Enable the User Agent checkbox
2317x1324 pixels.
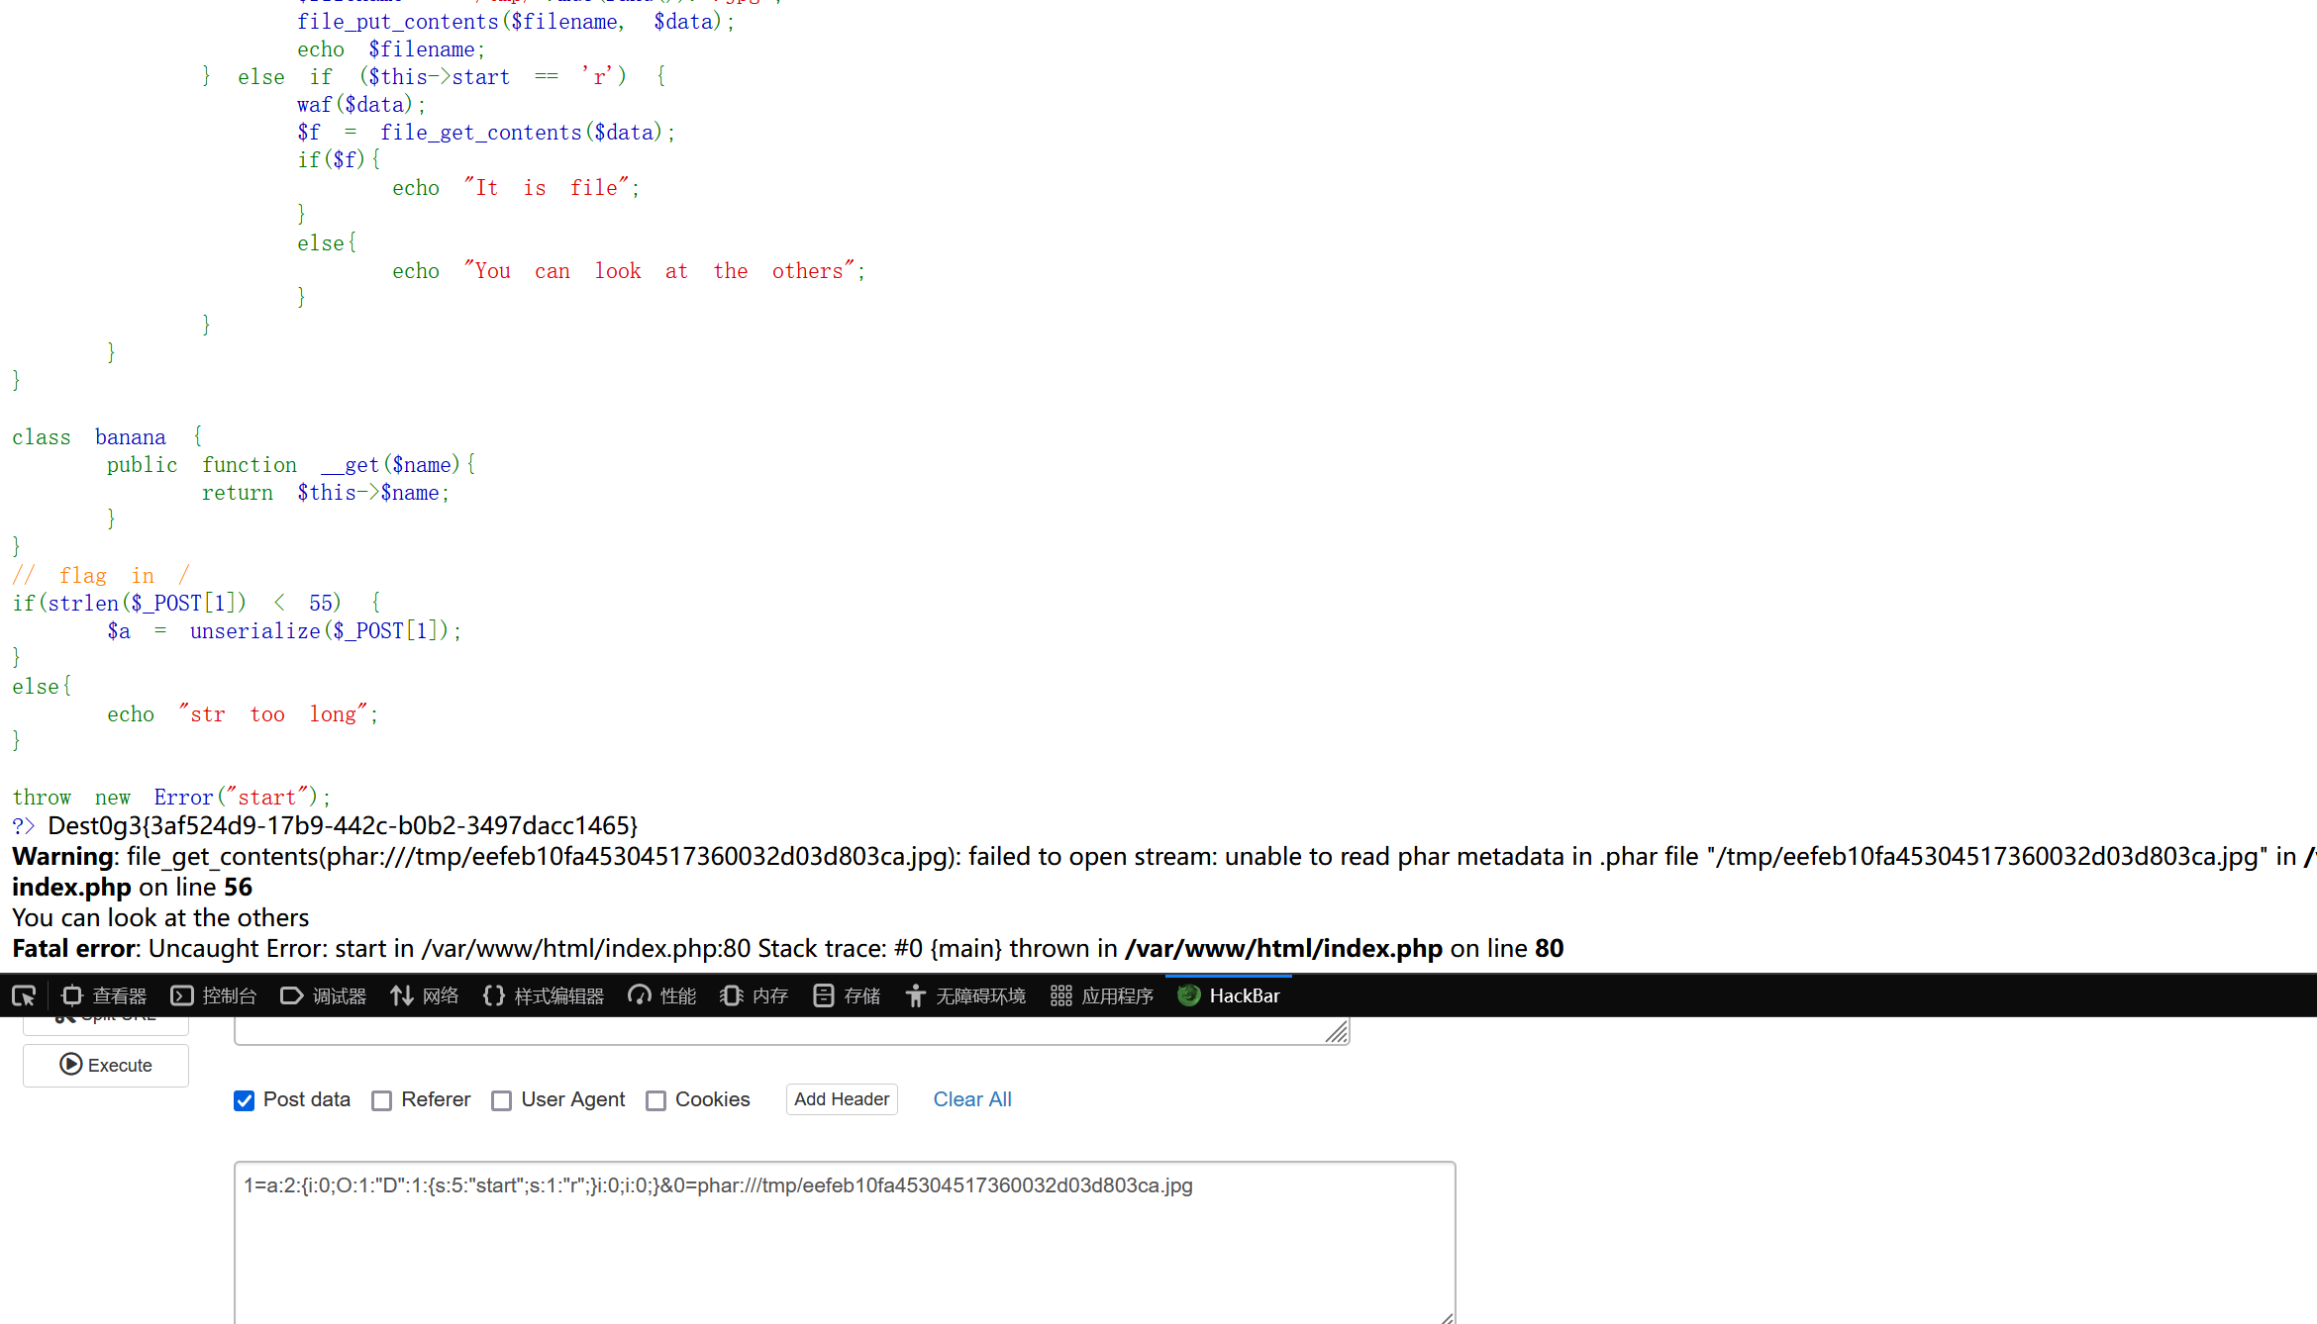(x=502, y=1100)
